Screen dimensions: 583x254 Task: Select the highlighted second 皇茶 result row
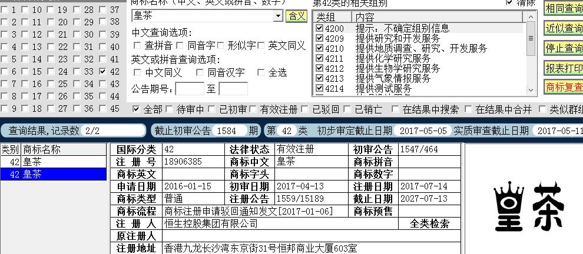coord(53,174)
